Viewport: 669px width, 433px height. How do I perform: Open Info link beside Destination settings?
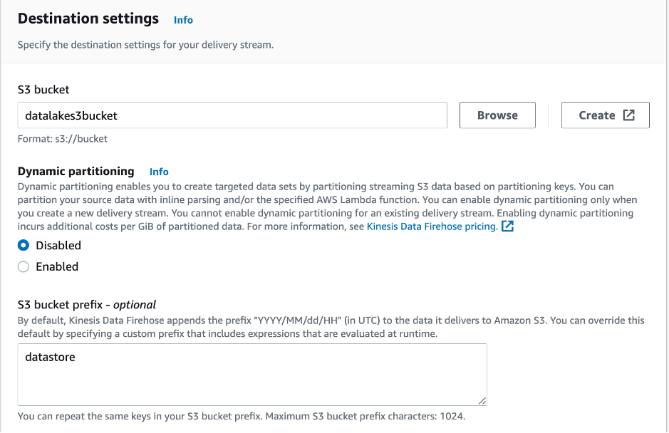coord(183,20)
